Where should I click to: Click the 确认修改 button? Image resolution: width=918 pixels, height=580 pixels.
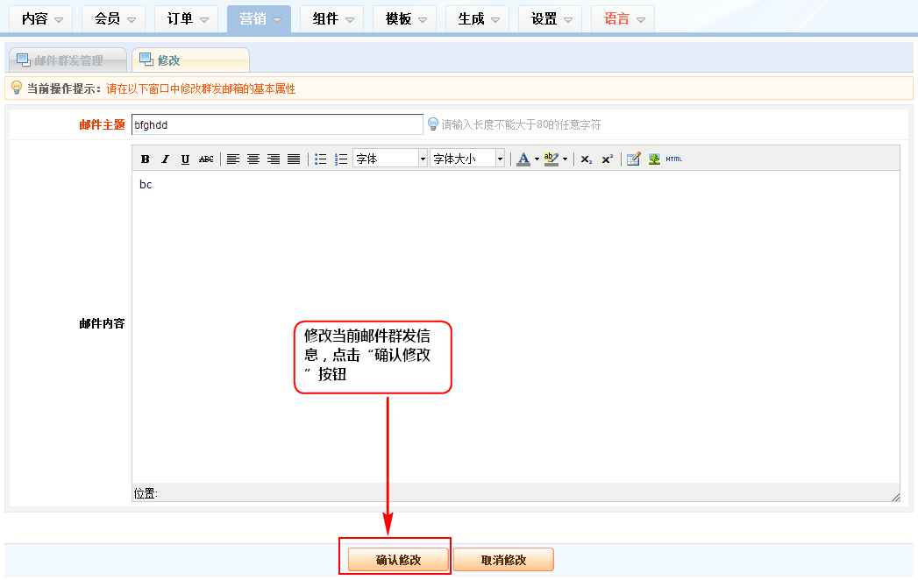coord(399,560)
